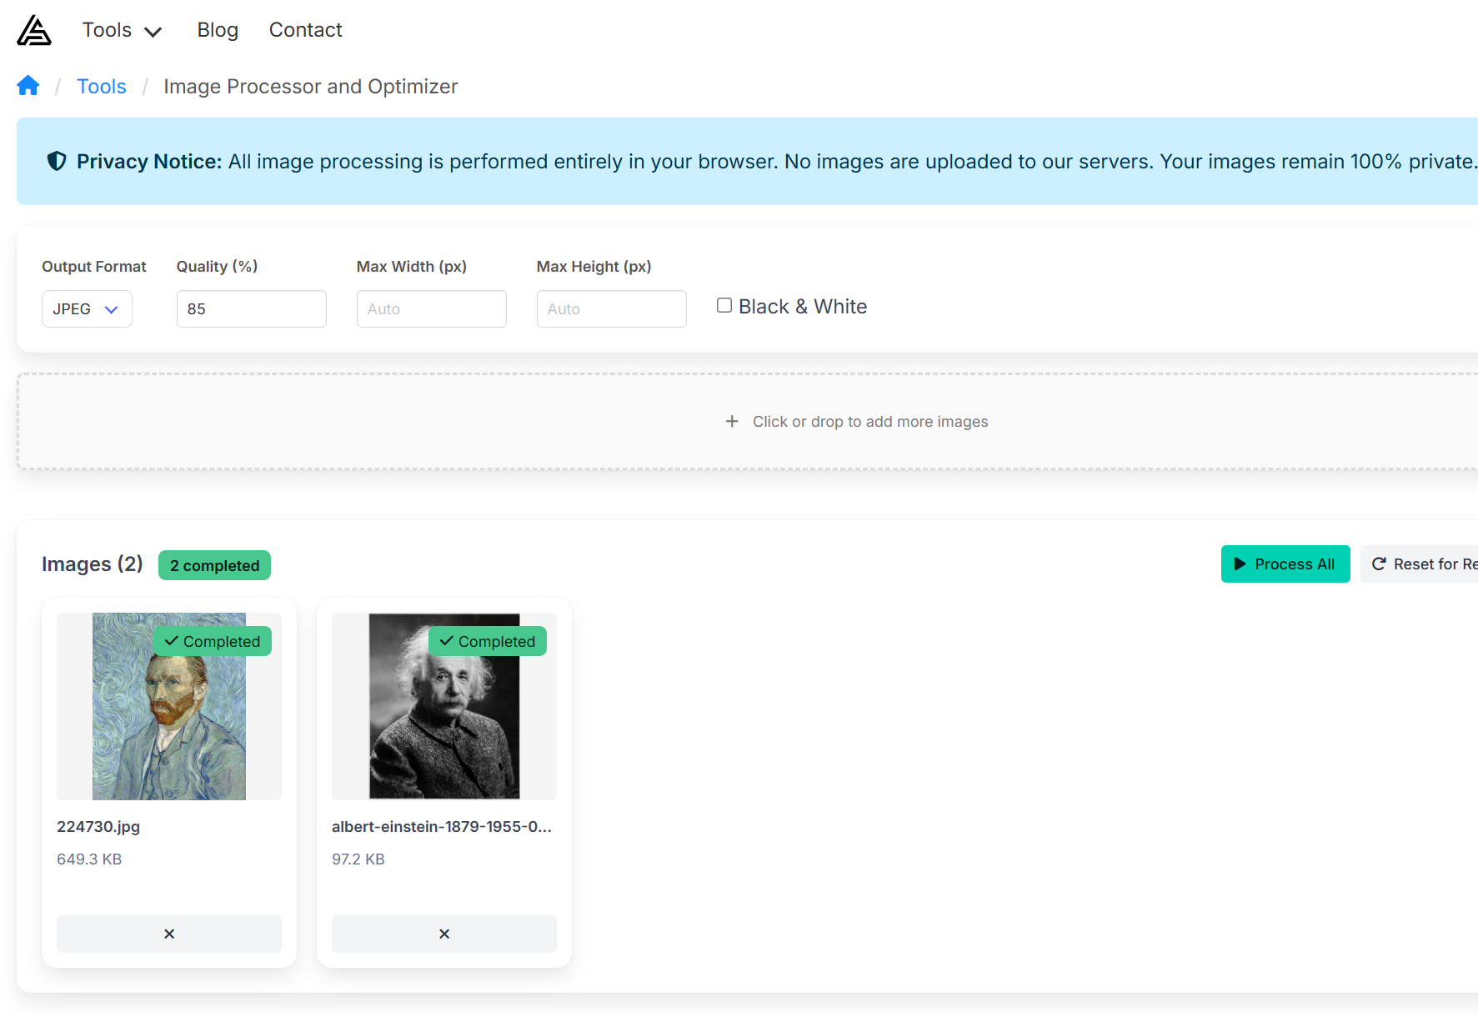Viewport: 1478px width, 1017px height.
Task: Open the Contact page
Action: click(x=305, y=30)
